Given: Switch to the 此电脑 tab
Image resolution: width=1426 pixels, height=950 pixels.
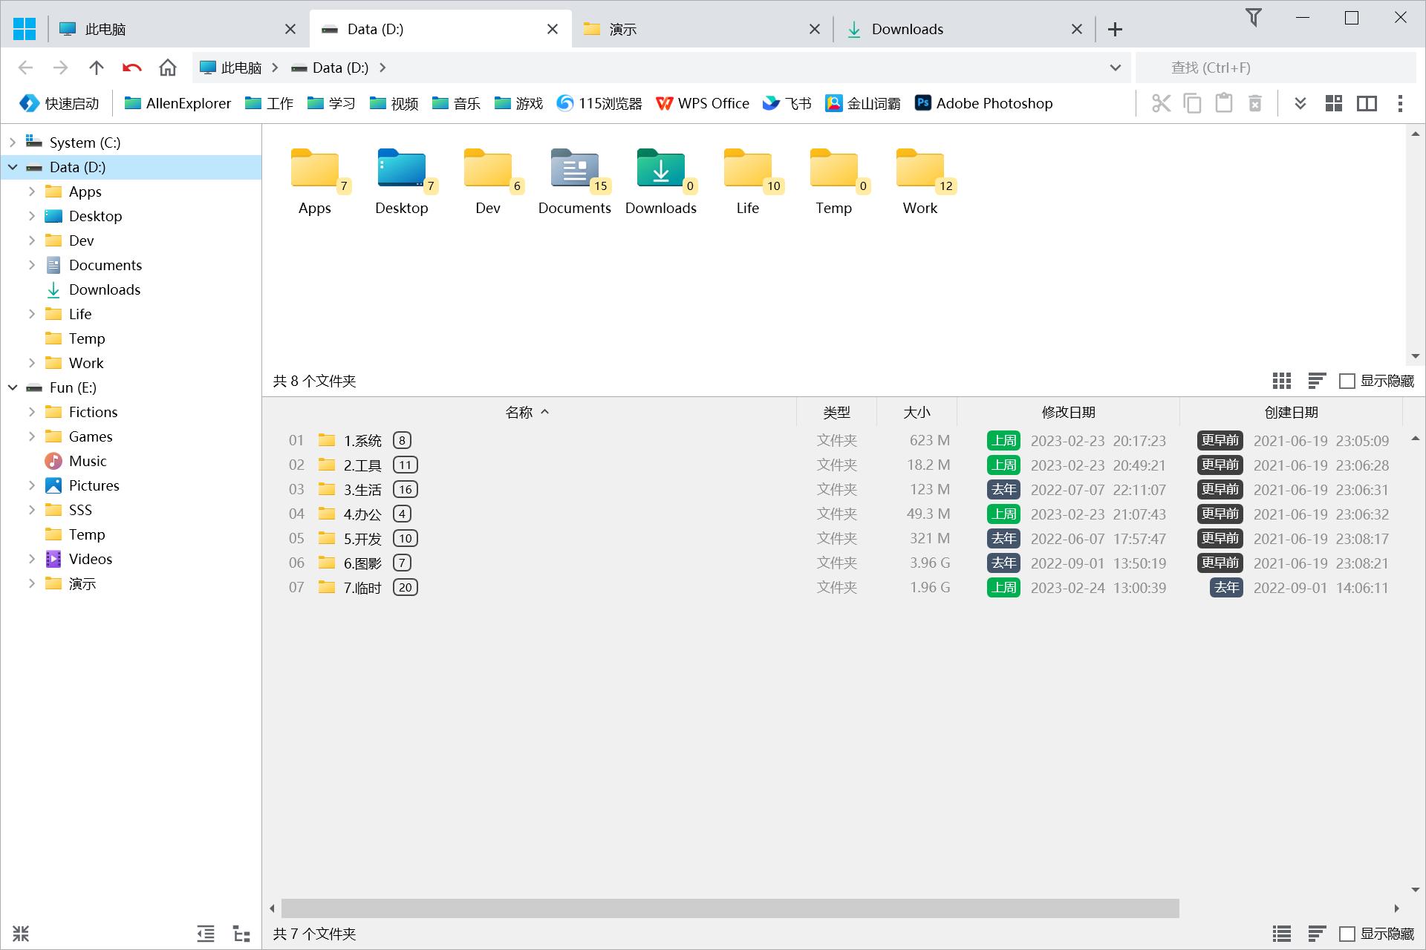Looking at the screenshot, I should [104, 29].
